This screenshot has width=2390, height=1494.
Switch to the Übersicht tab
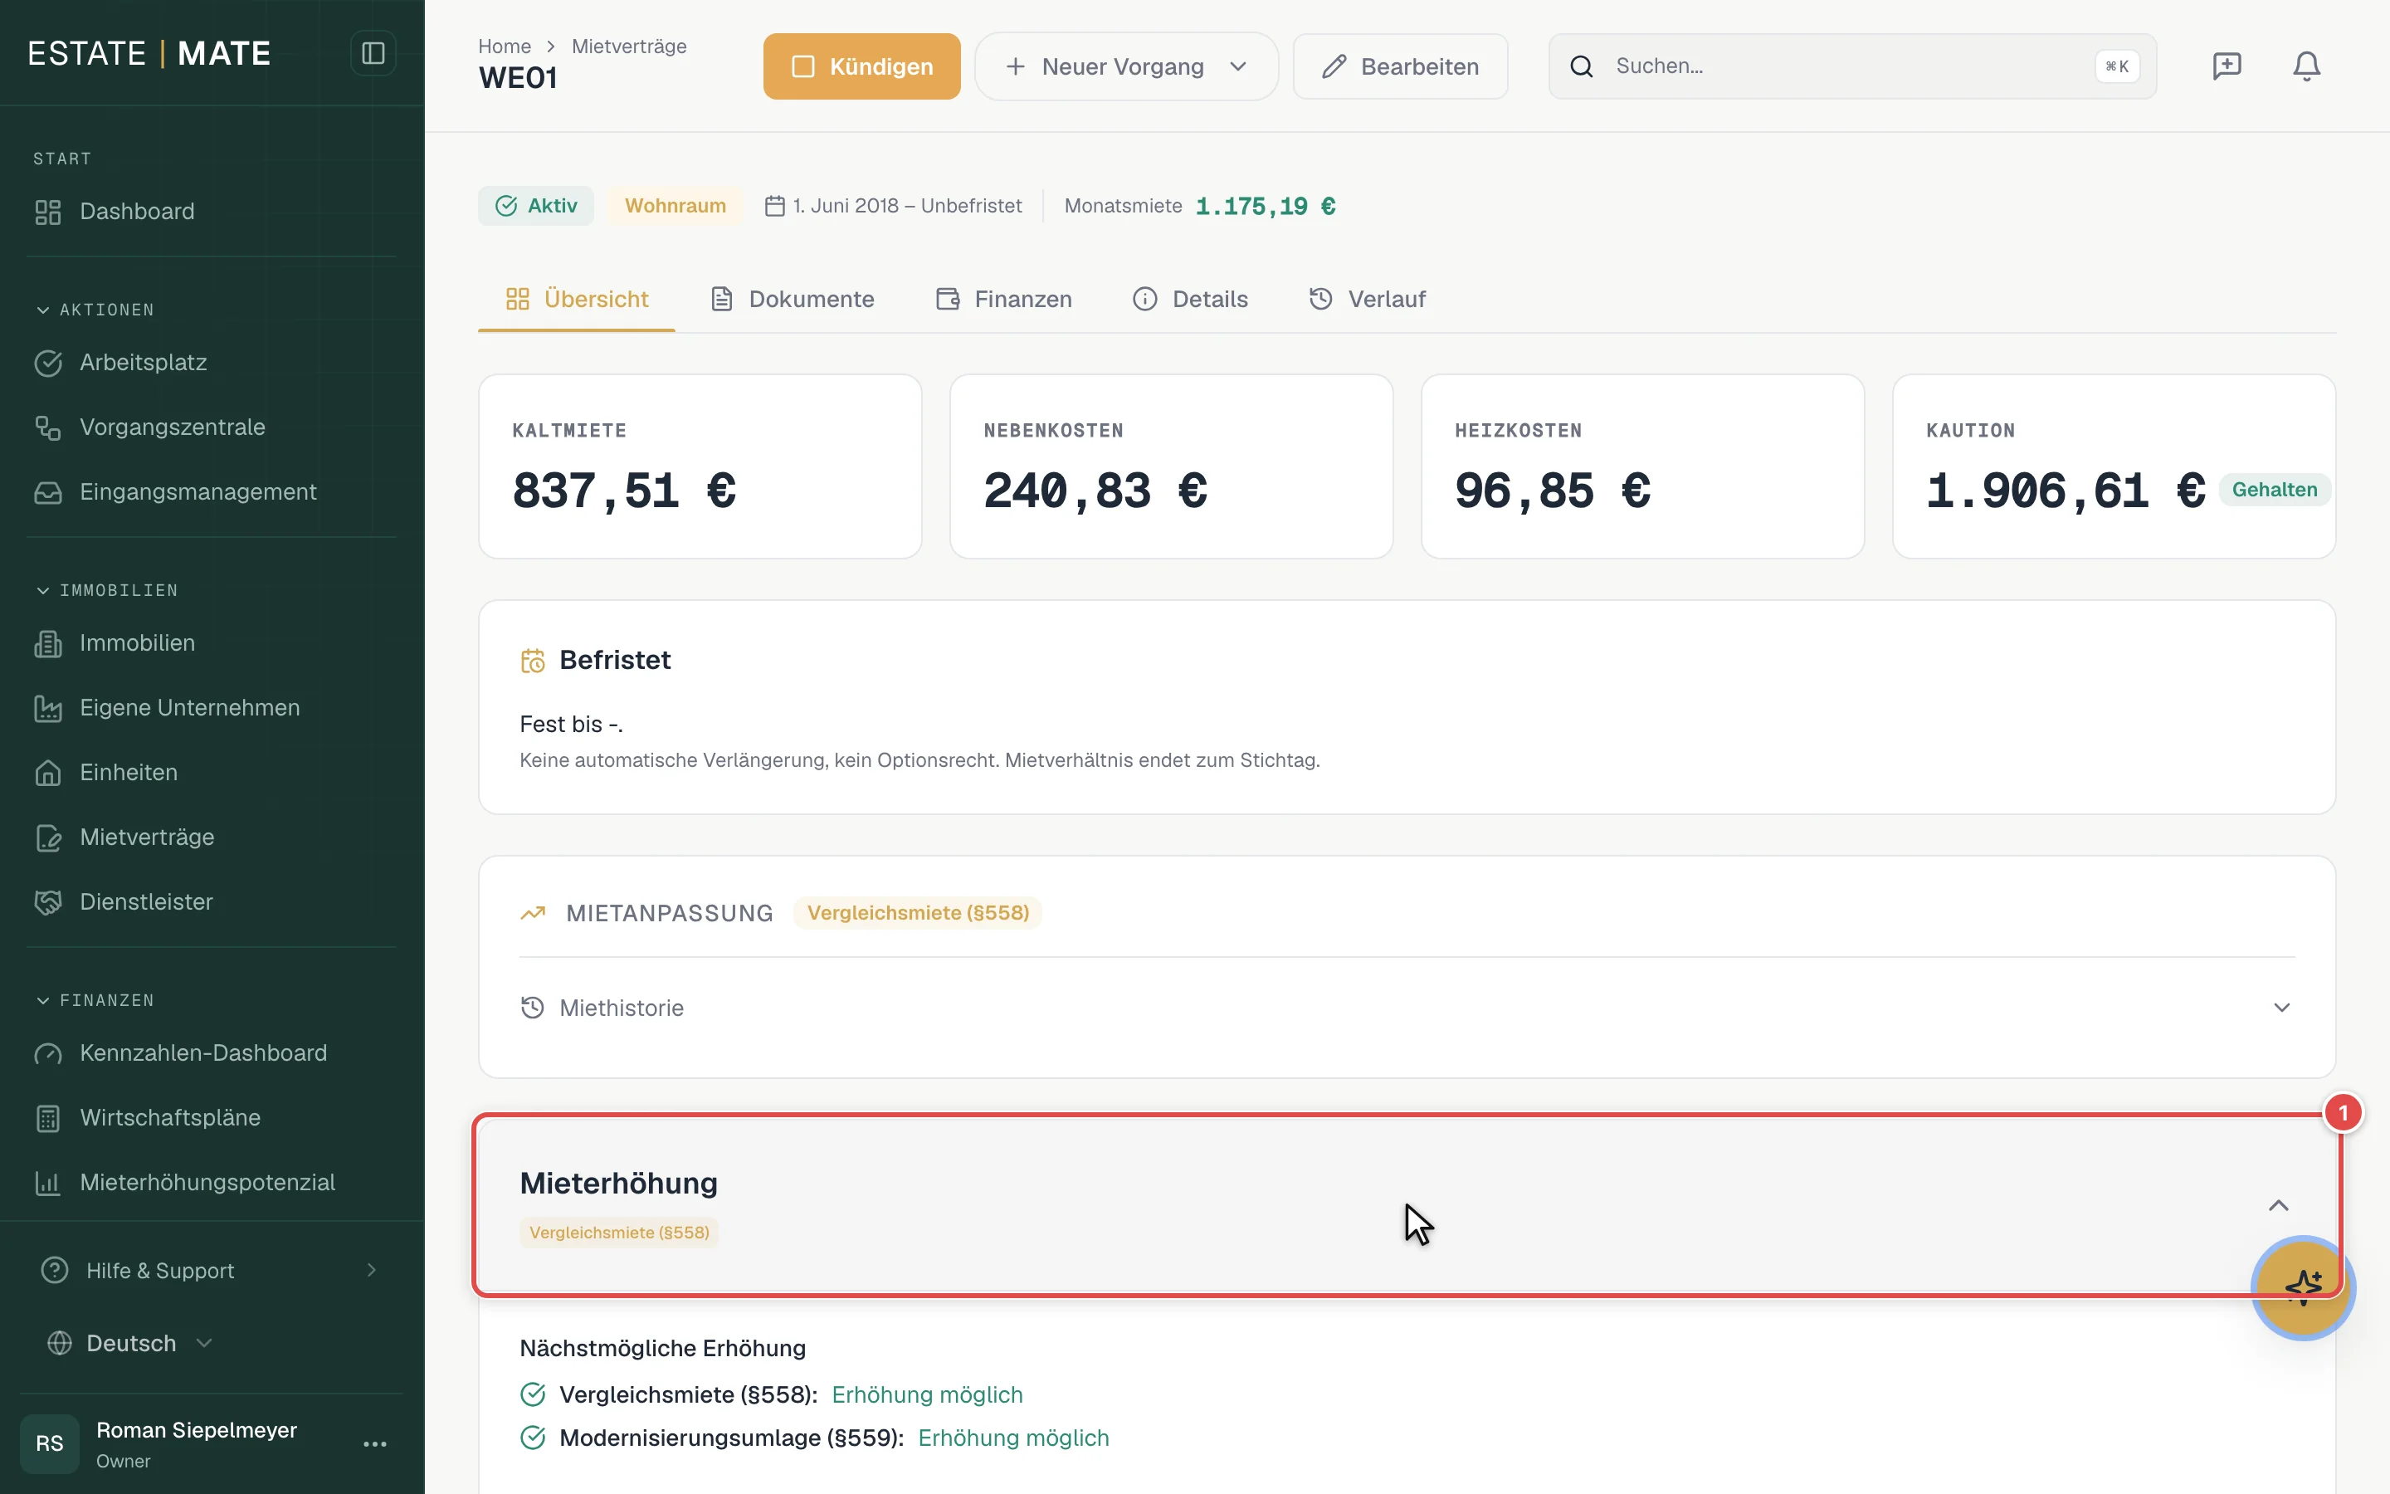click(x=577, y=300)
